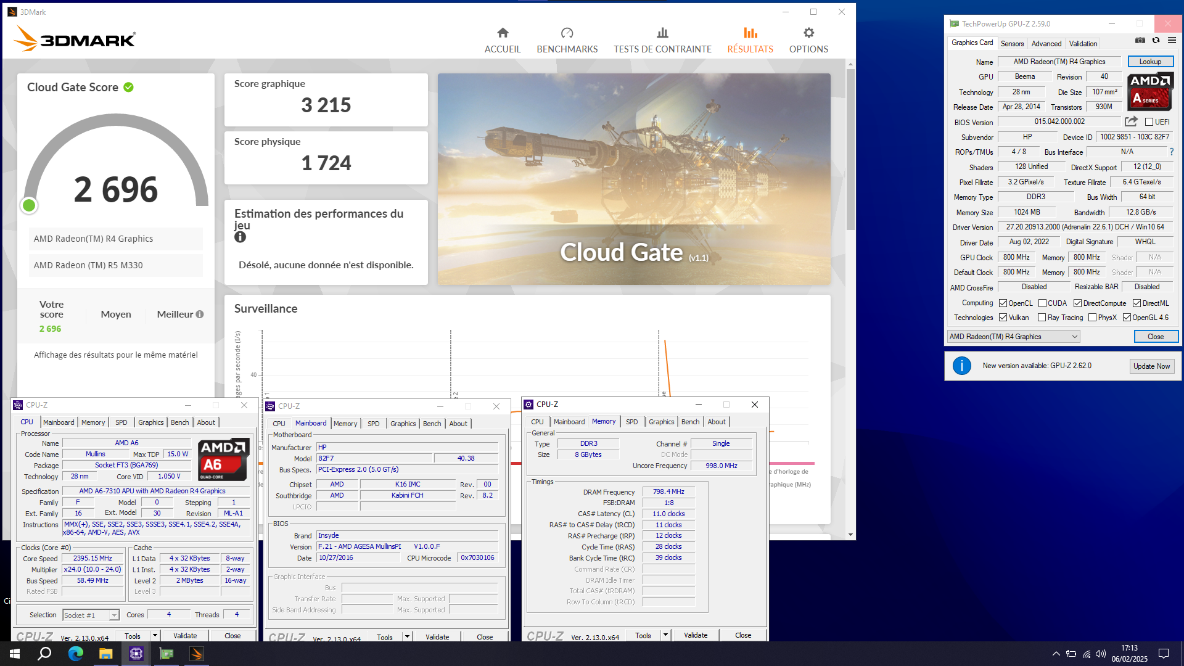
Task: Open the GPU-Z hamburger menu
Action: (1172, 40)
